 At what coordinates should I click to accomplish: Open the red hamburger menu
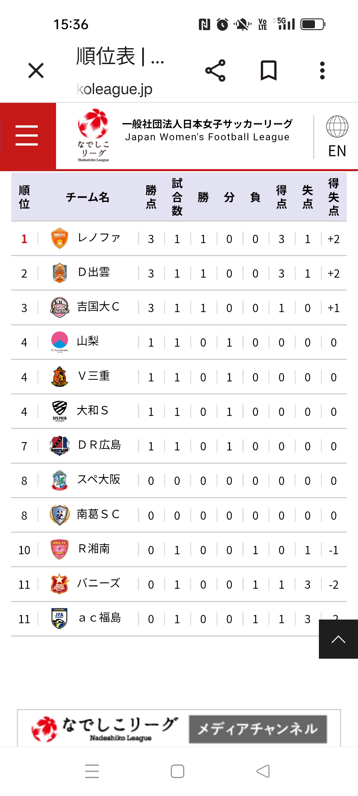point(27,136)
